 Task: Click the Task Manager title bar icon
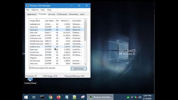[x=28, y=6]
